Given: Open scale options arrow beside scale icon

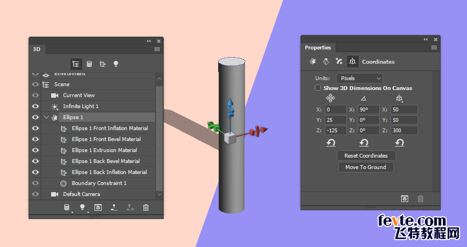Looking at the screenshot, I should coord(402,102).
